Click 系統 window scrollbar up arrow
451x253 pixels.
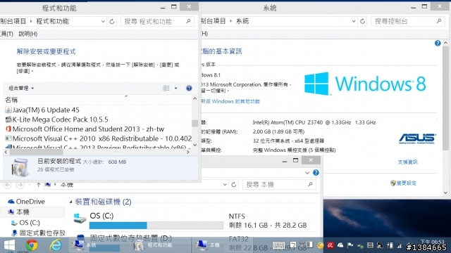click(445, 43)
